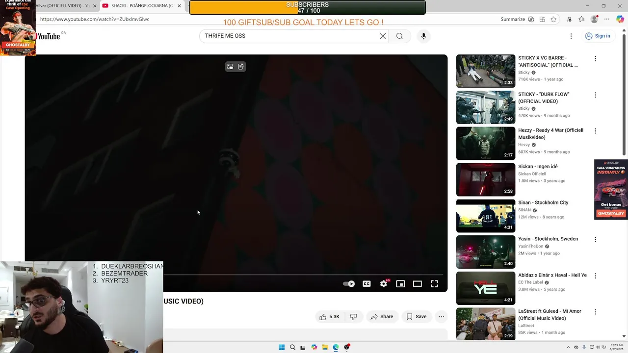Open the player settings gear
Viewport: 628px width, 353px height.
[384, 284]
